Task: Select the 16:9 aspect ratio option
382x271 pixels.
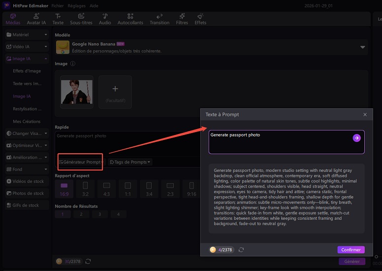Action: click(64, 188)
